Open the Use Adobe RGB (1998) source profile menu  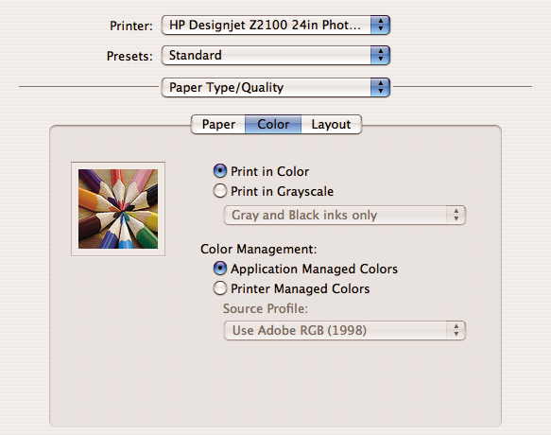345,330
